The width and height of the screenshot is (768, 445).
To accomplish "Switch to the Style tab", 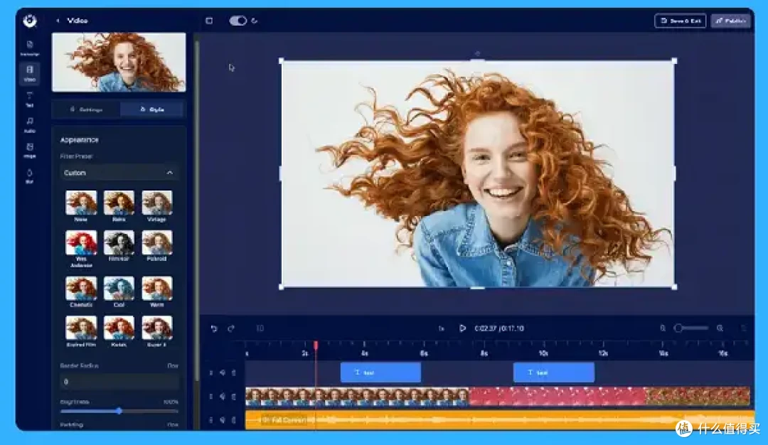I will click(x=152, y=109).
